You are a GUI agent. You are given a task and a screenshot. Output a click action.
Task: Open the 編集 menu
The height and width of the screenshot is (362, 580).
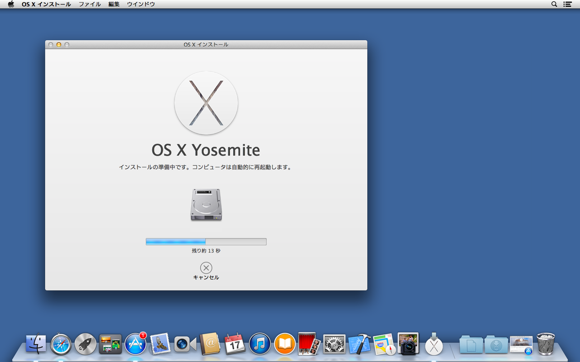114,4
